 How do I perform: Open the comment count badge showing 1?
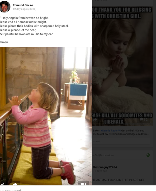coord(83,184)
